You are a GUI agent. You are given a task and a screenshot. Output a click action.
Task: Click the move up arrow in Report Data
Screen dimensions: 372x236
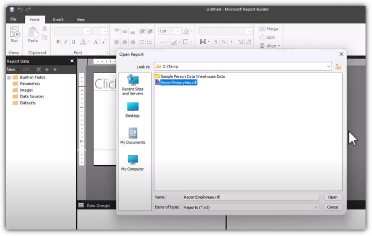pyautogui.click(x=47, y=70)
